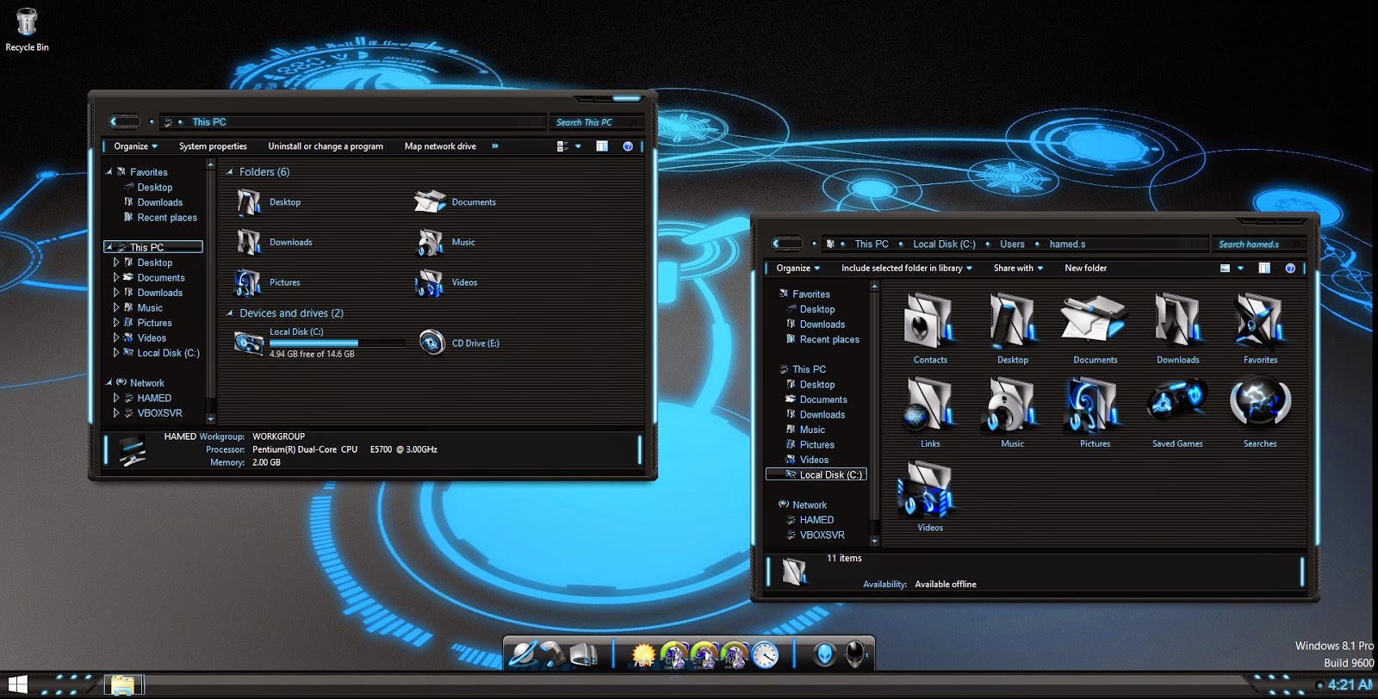Viewport: 1378px width, 699px height.
Task: Expand VBOXSVR network node in This PC window
Action: [116, 413]
